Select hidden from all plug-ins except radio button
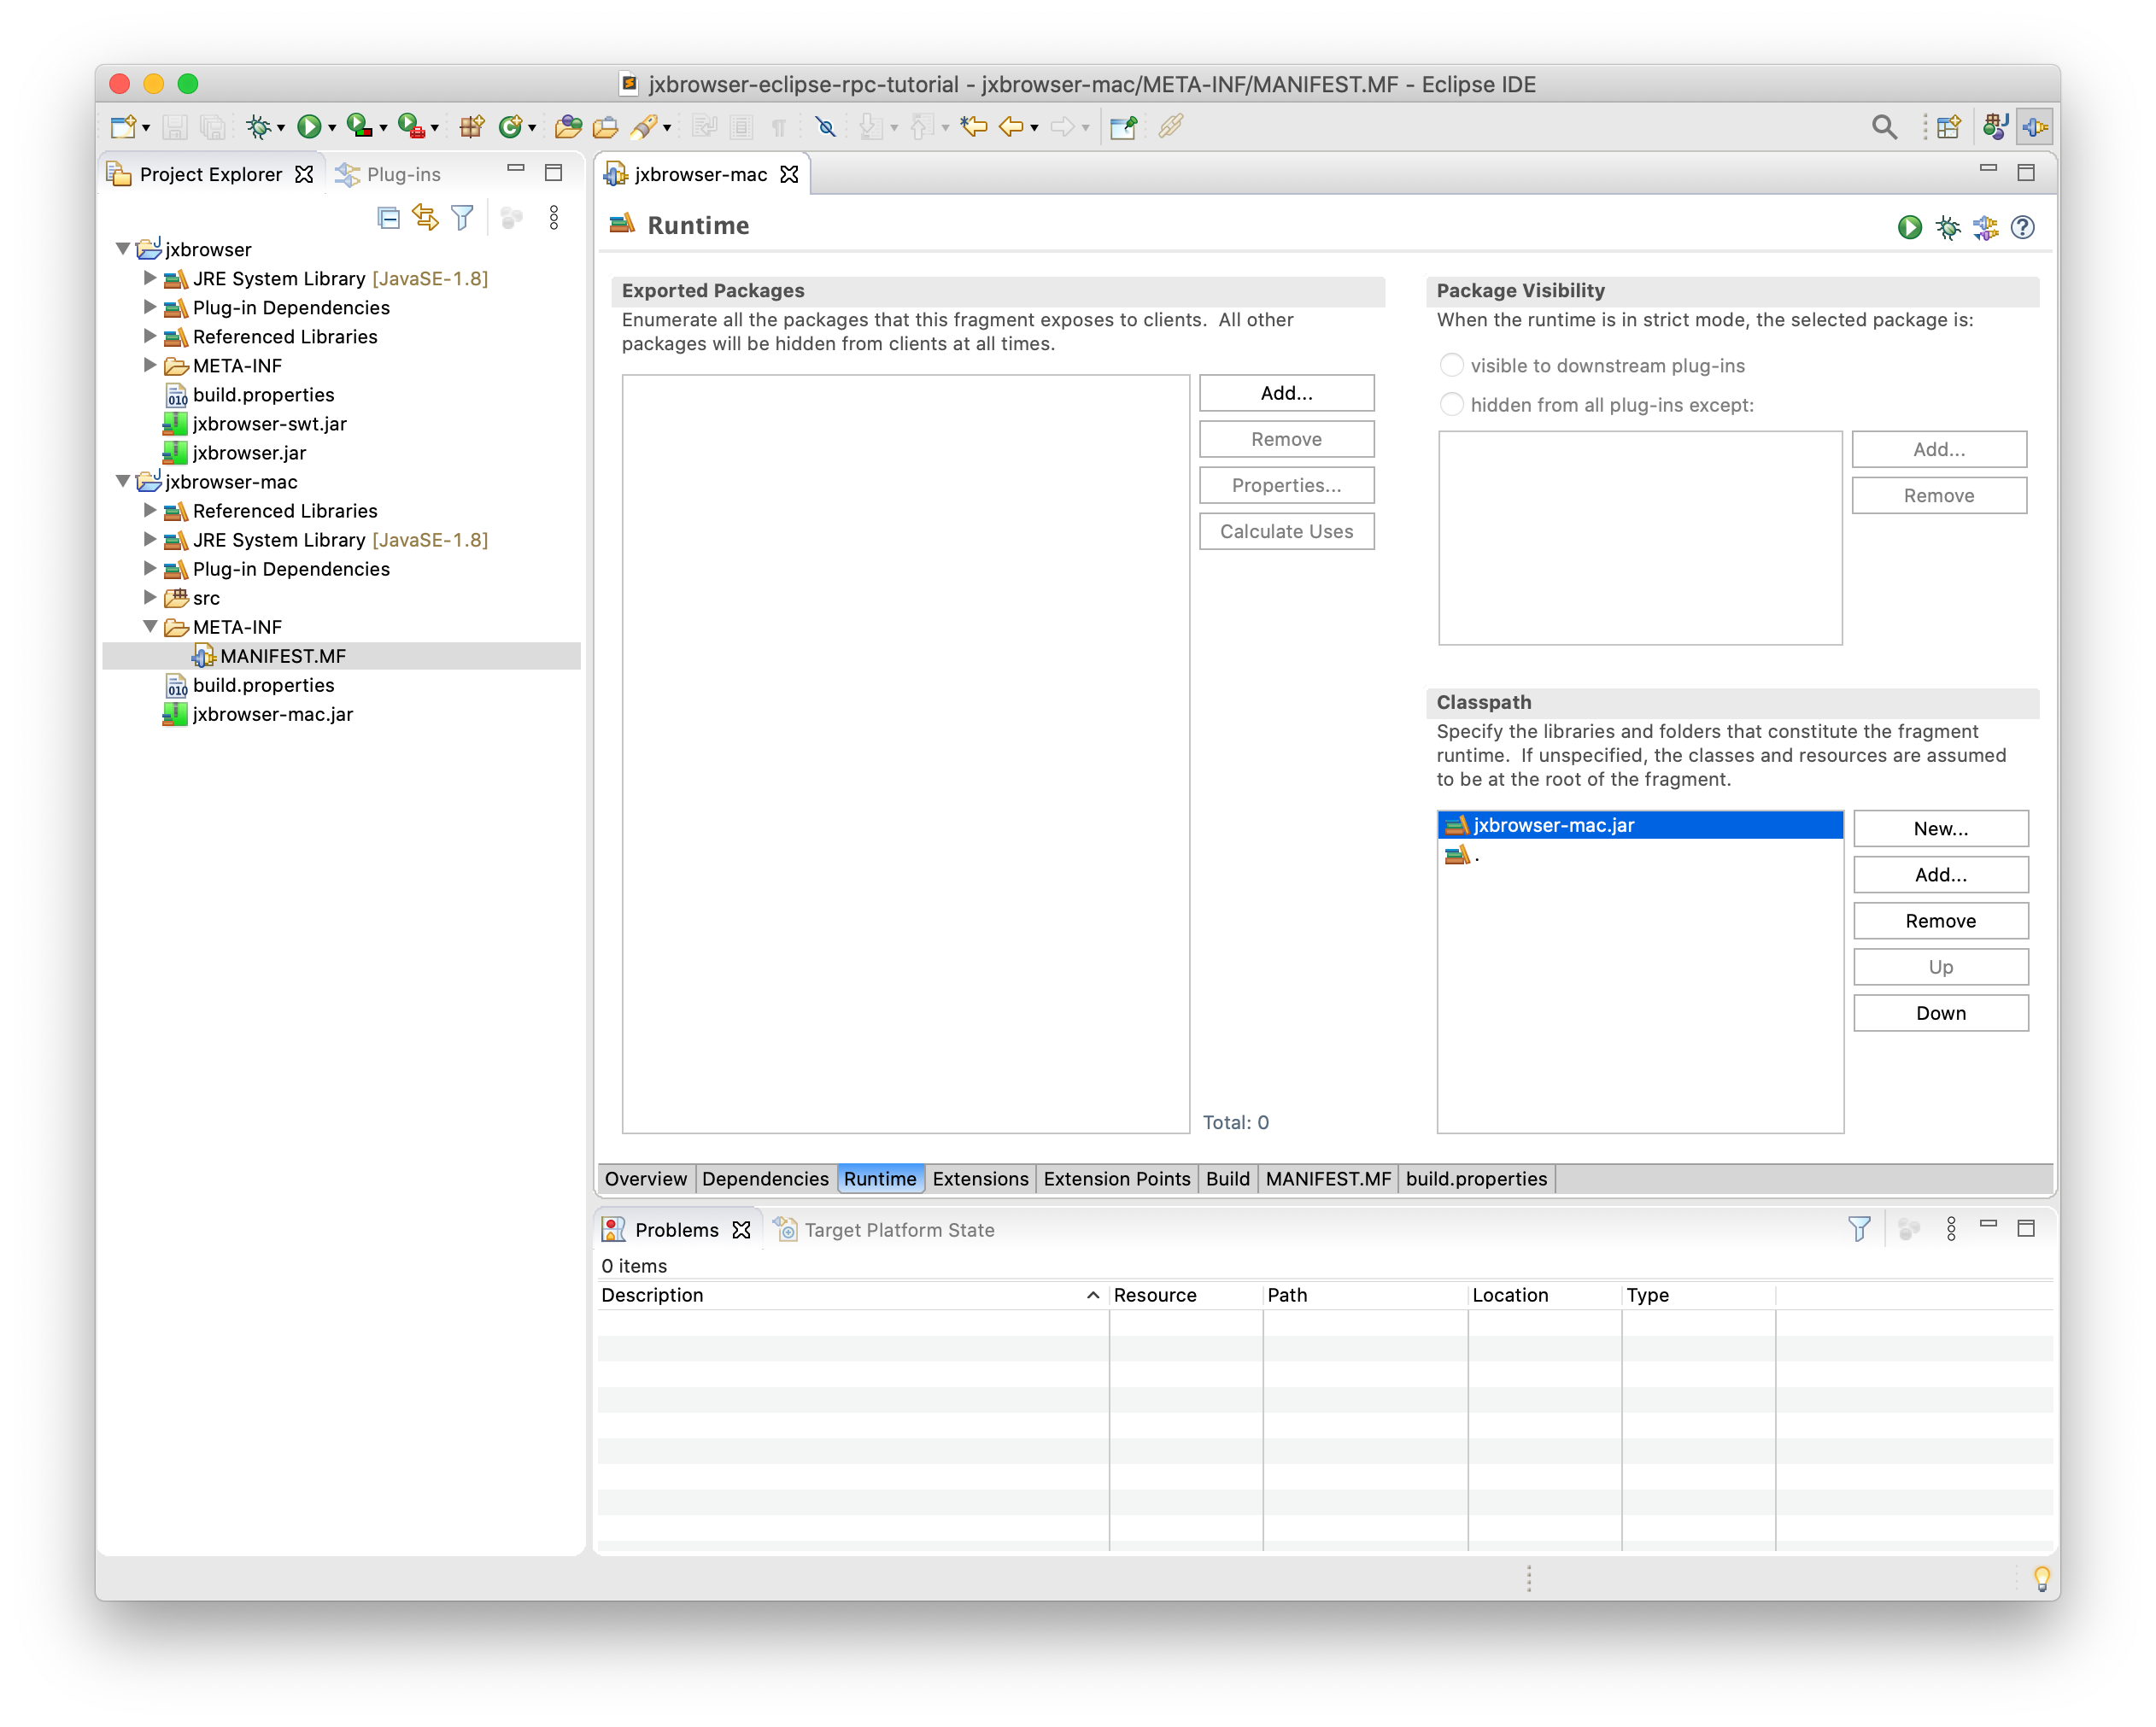Image resolution: width=2156 pixels, height=1727 pixels. pos(1450,406)
